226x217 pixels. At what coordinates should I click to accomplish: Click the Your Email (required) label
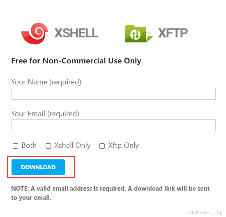coord(45,114)
